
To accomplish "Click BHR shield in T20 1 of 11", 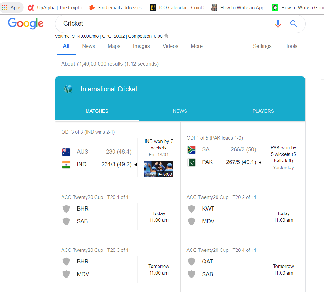I will click(66, 209).
